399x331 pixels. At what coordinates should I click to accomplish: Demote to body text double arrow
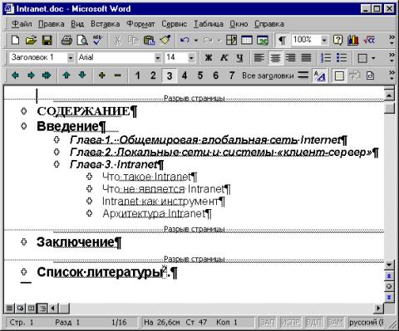point(47,75)
